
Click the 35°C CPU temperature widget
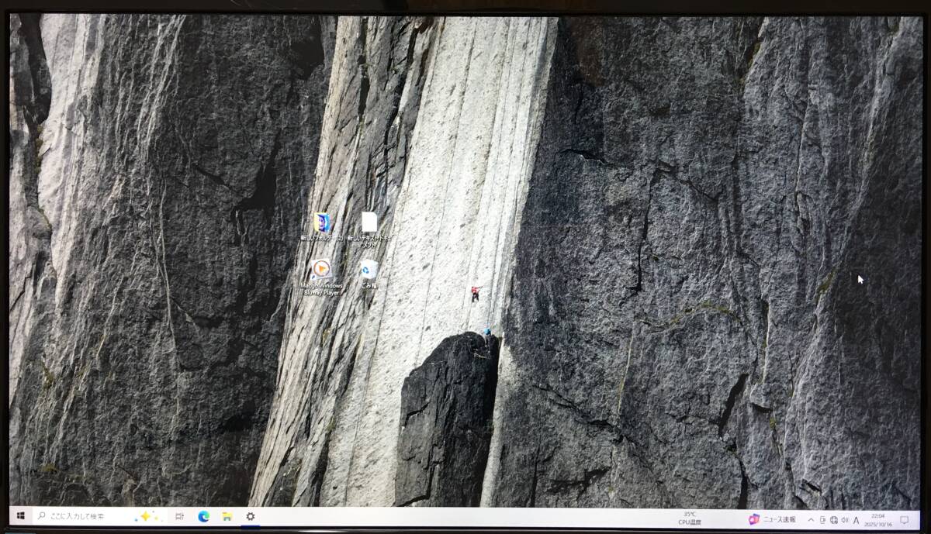690,518
